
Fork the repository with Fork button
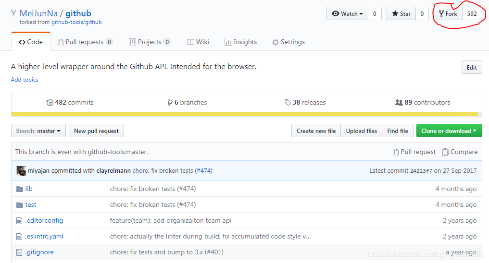tap(448, 14)
